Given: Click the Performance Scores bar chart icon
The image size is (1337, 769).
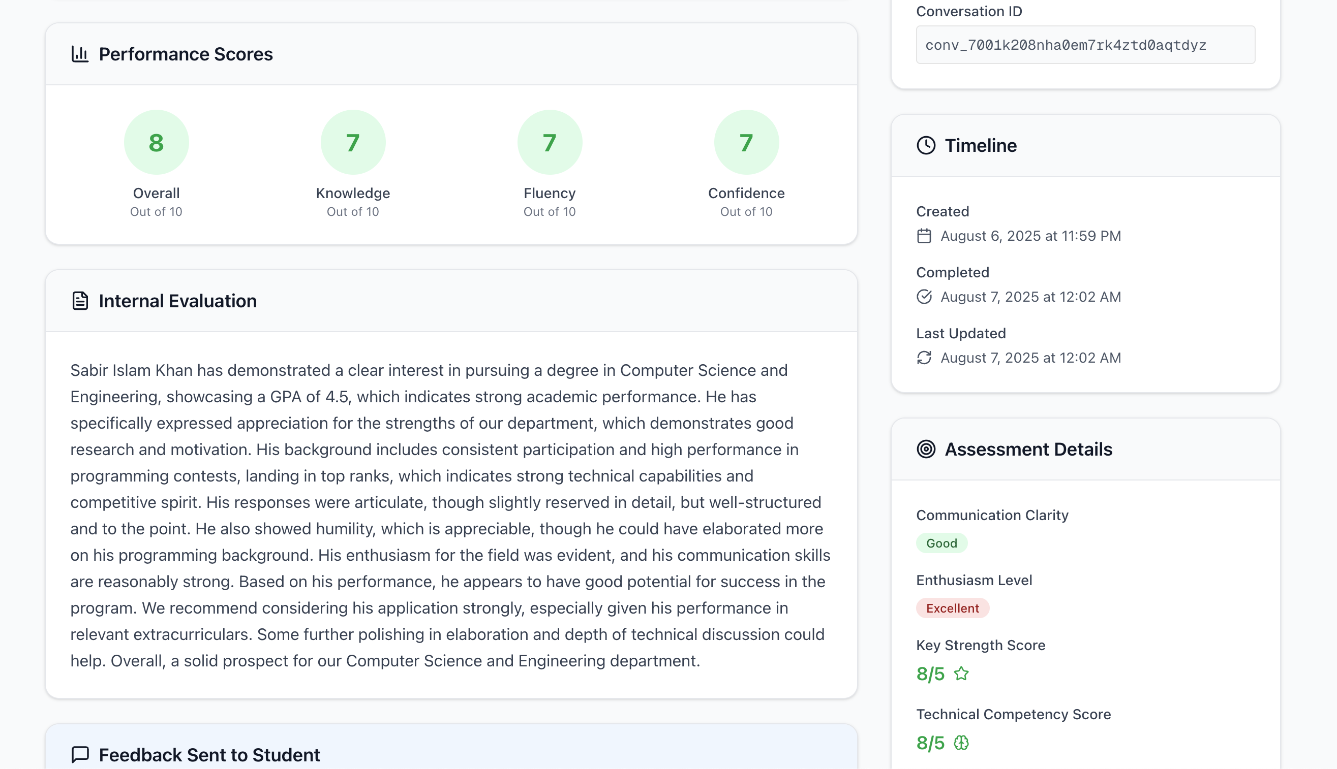Looking at the screenshot, I should [x=80, y=54].
